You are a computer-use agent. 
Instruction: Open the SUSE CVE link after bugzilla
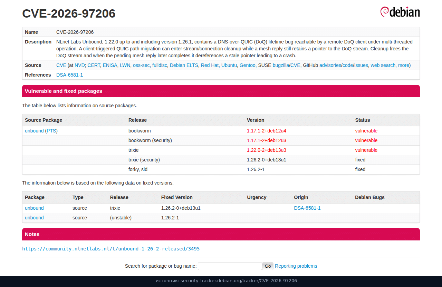[x=295, y=65]
